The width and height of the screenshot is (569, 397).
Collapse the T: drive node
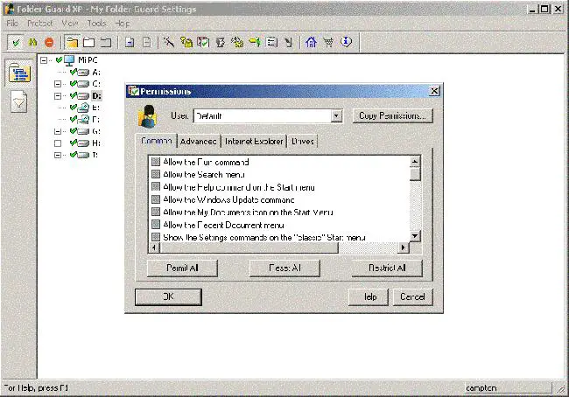pyautogui.click(x=57, y=155)
